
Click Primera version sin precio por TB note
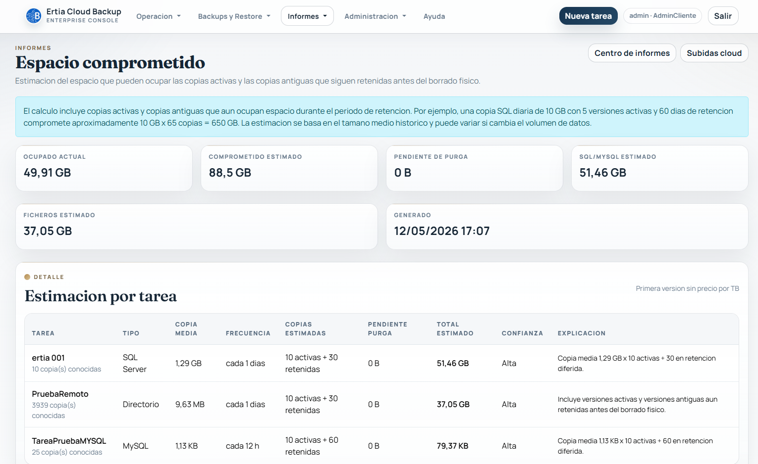687,288
